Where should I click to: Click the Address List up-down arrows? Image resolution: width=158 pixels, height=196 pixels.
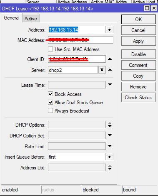coord(110,167)
